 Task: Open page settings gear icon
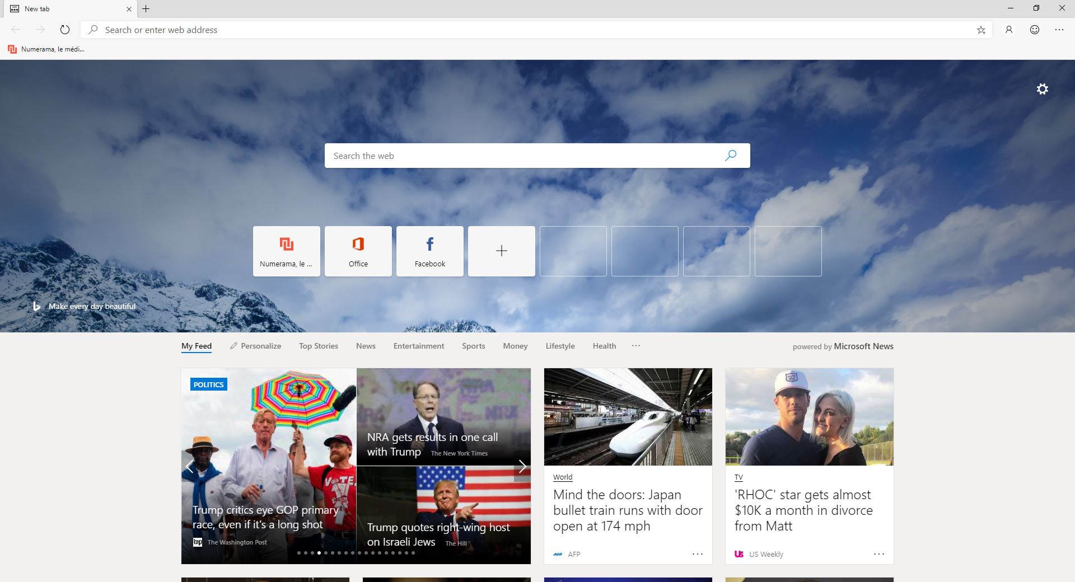click(x=1042, y=89)
